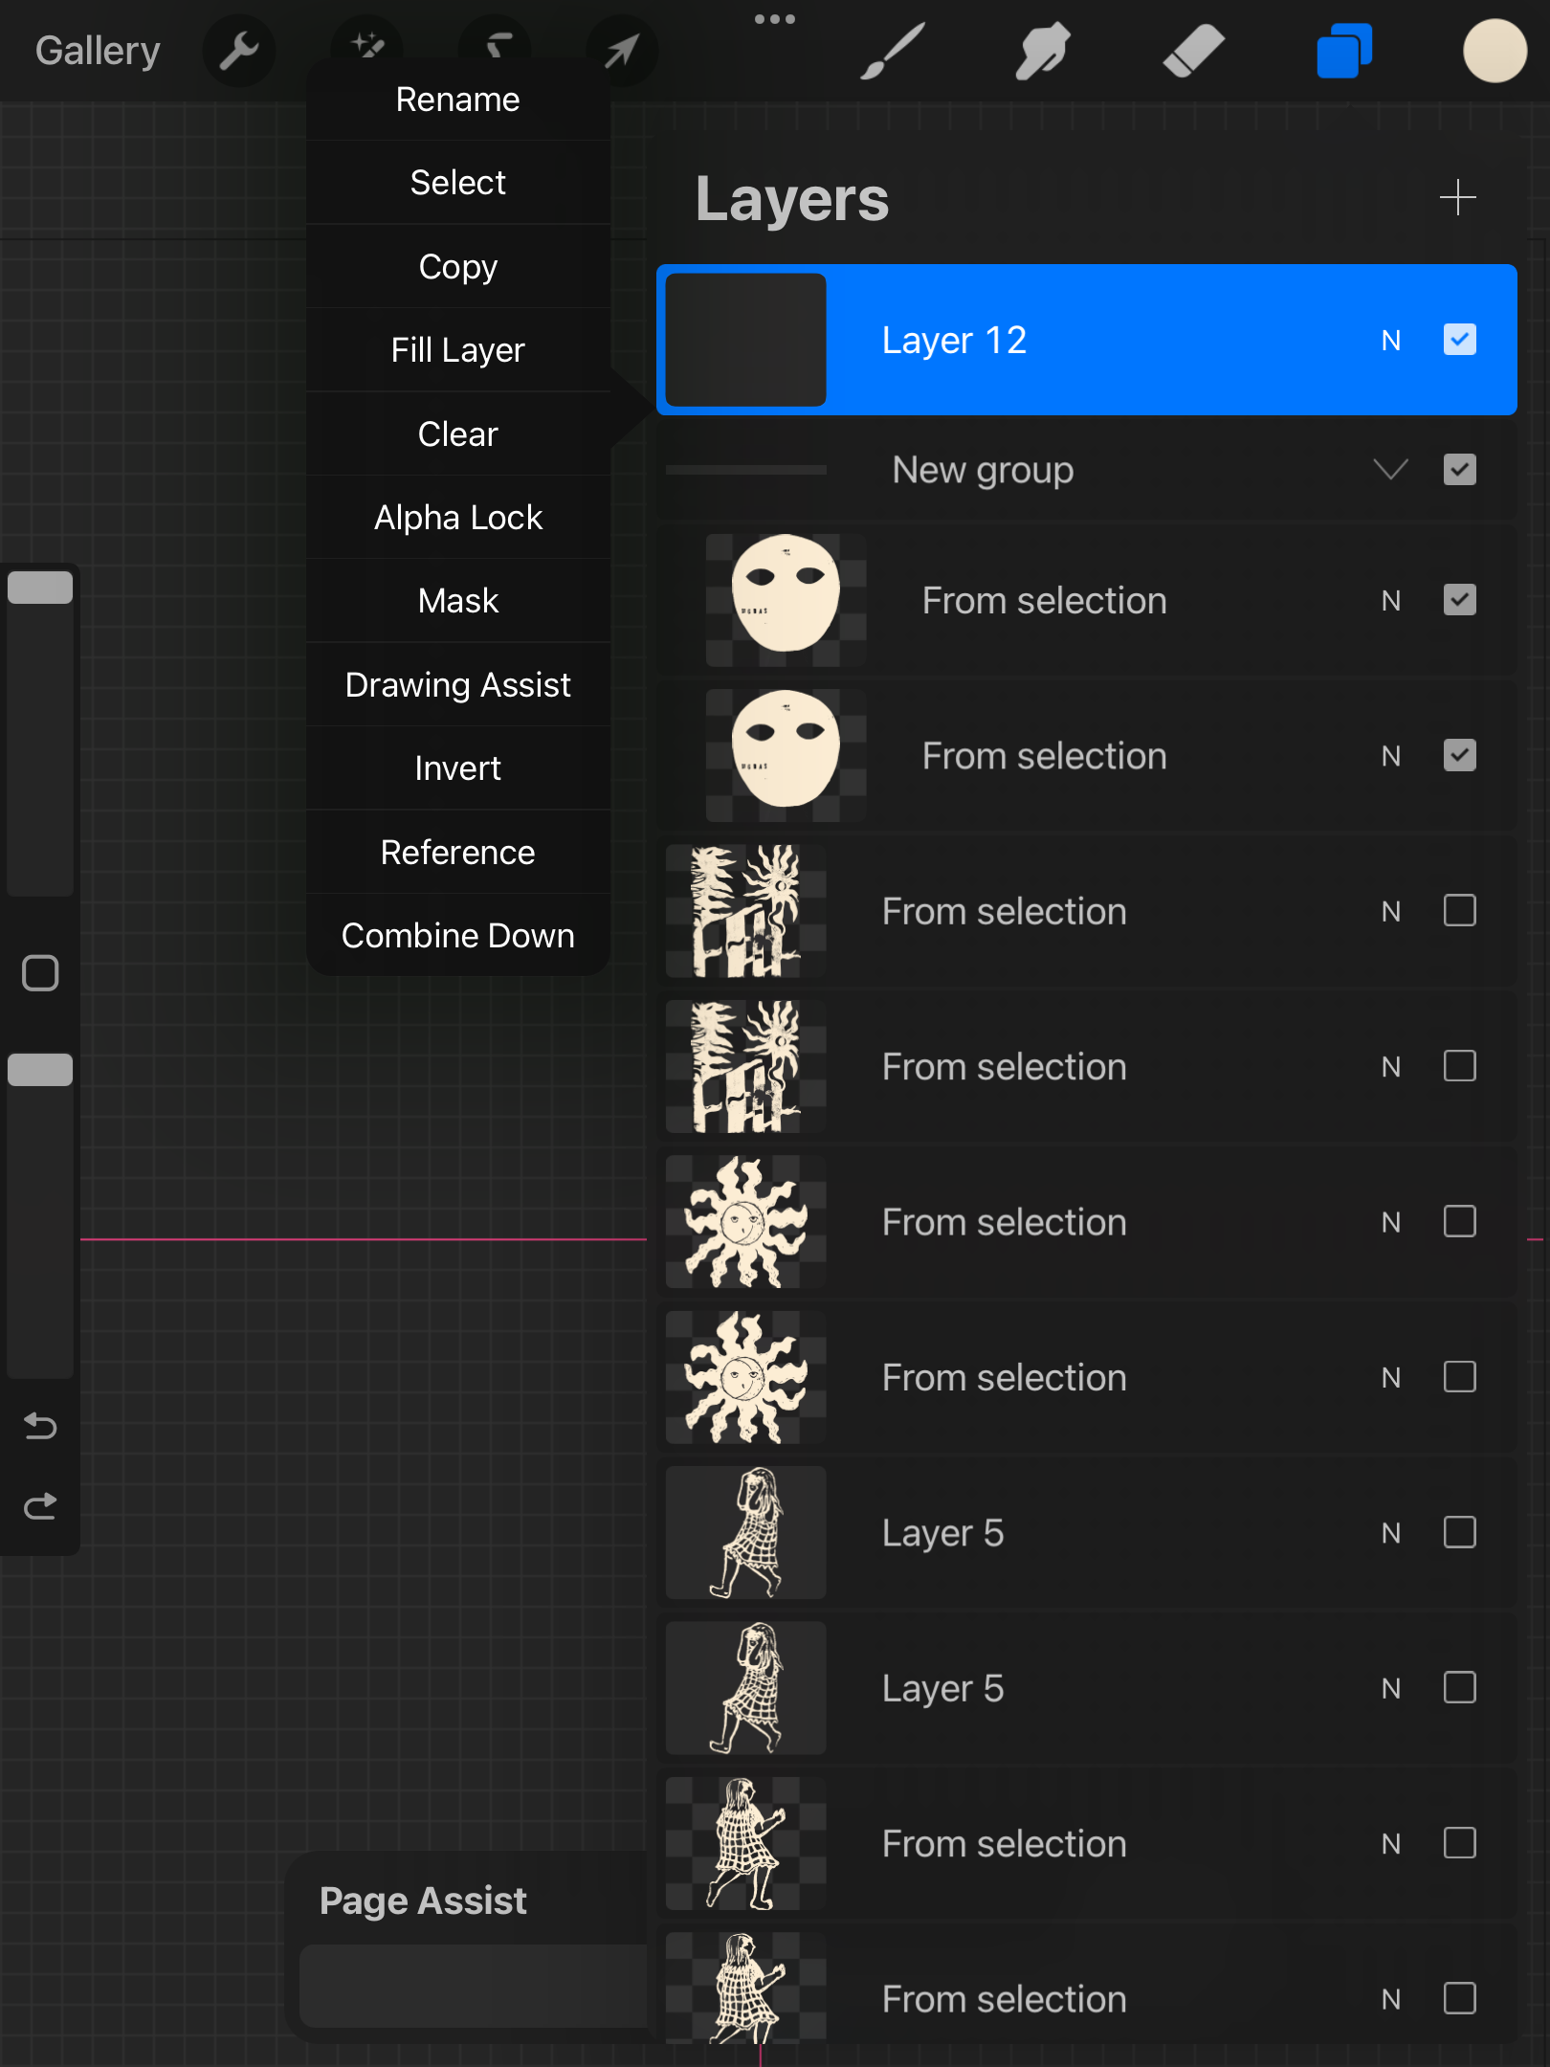Viewport: 1550px width, 2067px height.
Task: Tap the undo arrow in sidebar
Action: tap(40, 1426)
